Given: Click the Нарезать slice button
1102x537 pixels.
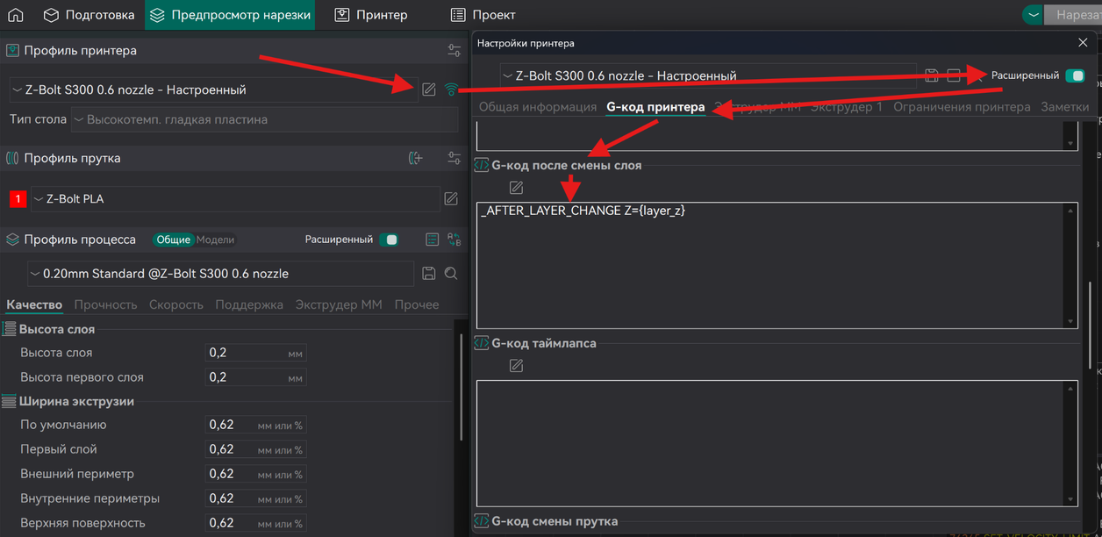Looking at the screenshot, I should [1072, 15].
